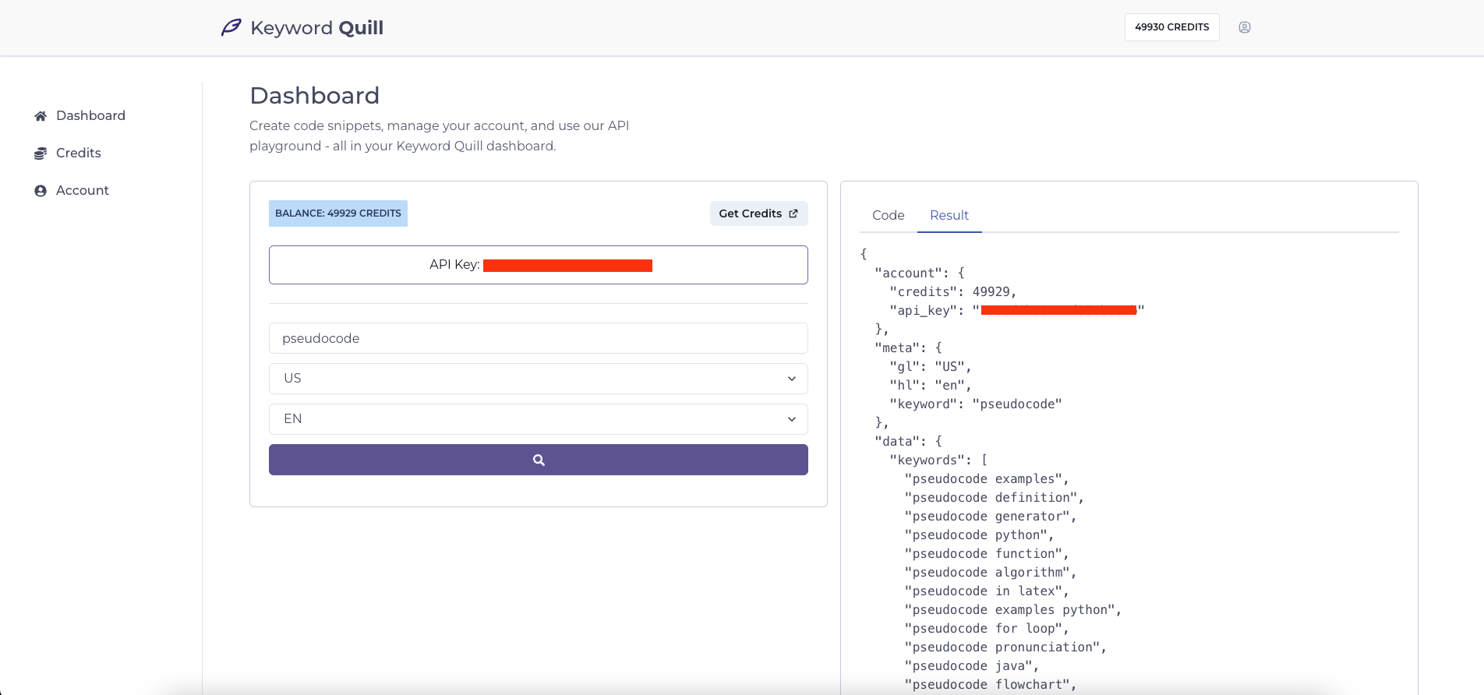Select "pseudocode for loop" result line
The height and width of the screenshot is (695, 1484).
pyautogui.click(x=987, y=629)
